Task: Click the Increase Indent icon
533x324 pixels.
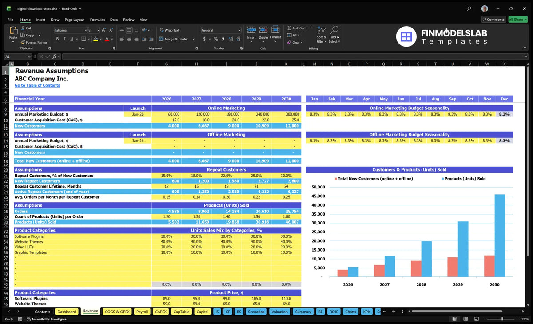Action: [151, 39]
